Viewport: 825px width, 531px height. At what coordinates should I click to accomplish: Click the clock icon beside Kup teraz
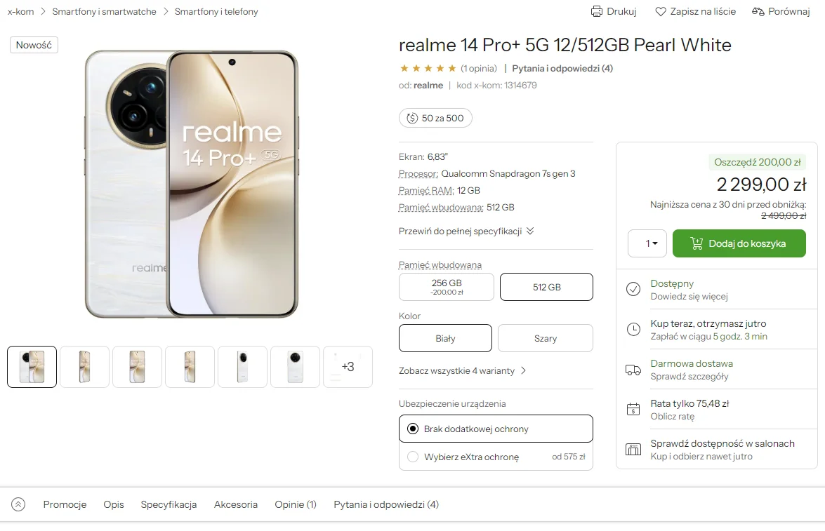[x=633, y=330]
